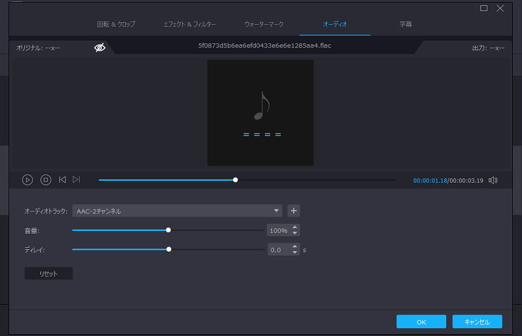The height and width of the screenshot is (336, 522).
Task: Decrease 音量 with down arrow
Action: point(295,233)
